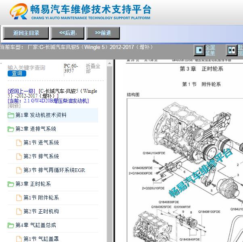Click document icon of 第1节 进气系统
The width and height of the screenshot is (243, 242).
point(19,143)
